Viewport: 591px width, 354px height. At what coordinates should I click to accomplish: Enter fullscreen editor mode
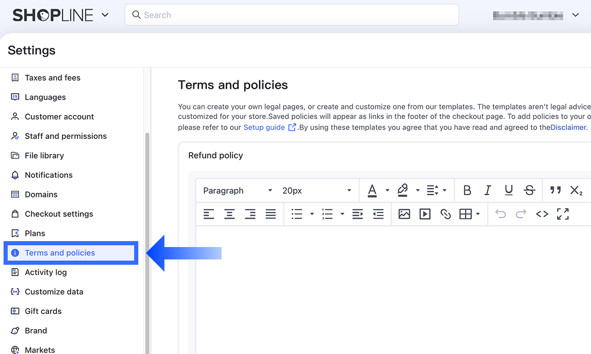(x=563, y=214)
